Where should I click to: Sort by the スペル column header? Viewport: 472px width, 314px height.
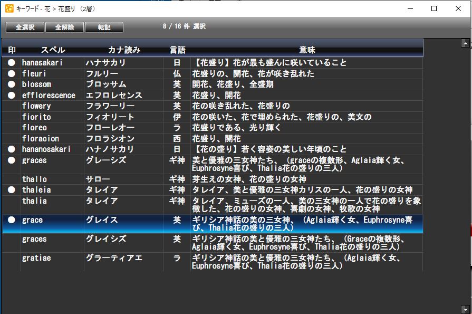[53, 50]
